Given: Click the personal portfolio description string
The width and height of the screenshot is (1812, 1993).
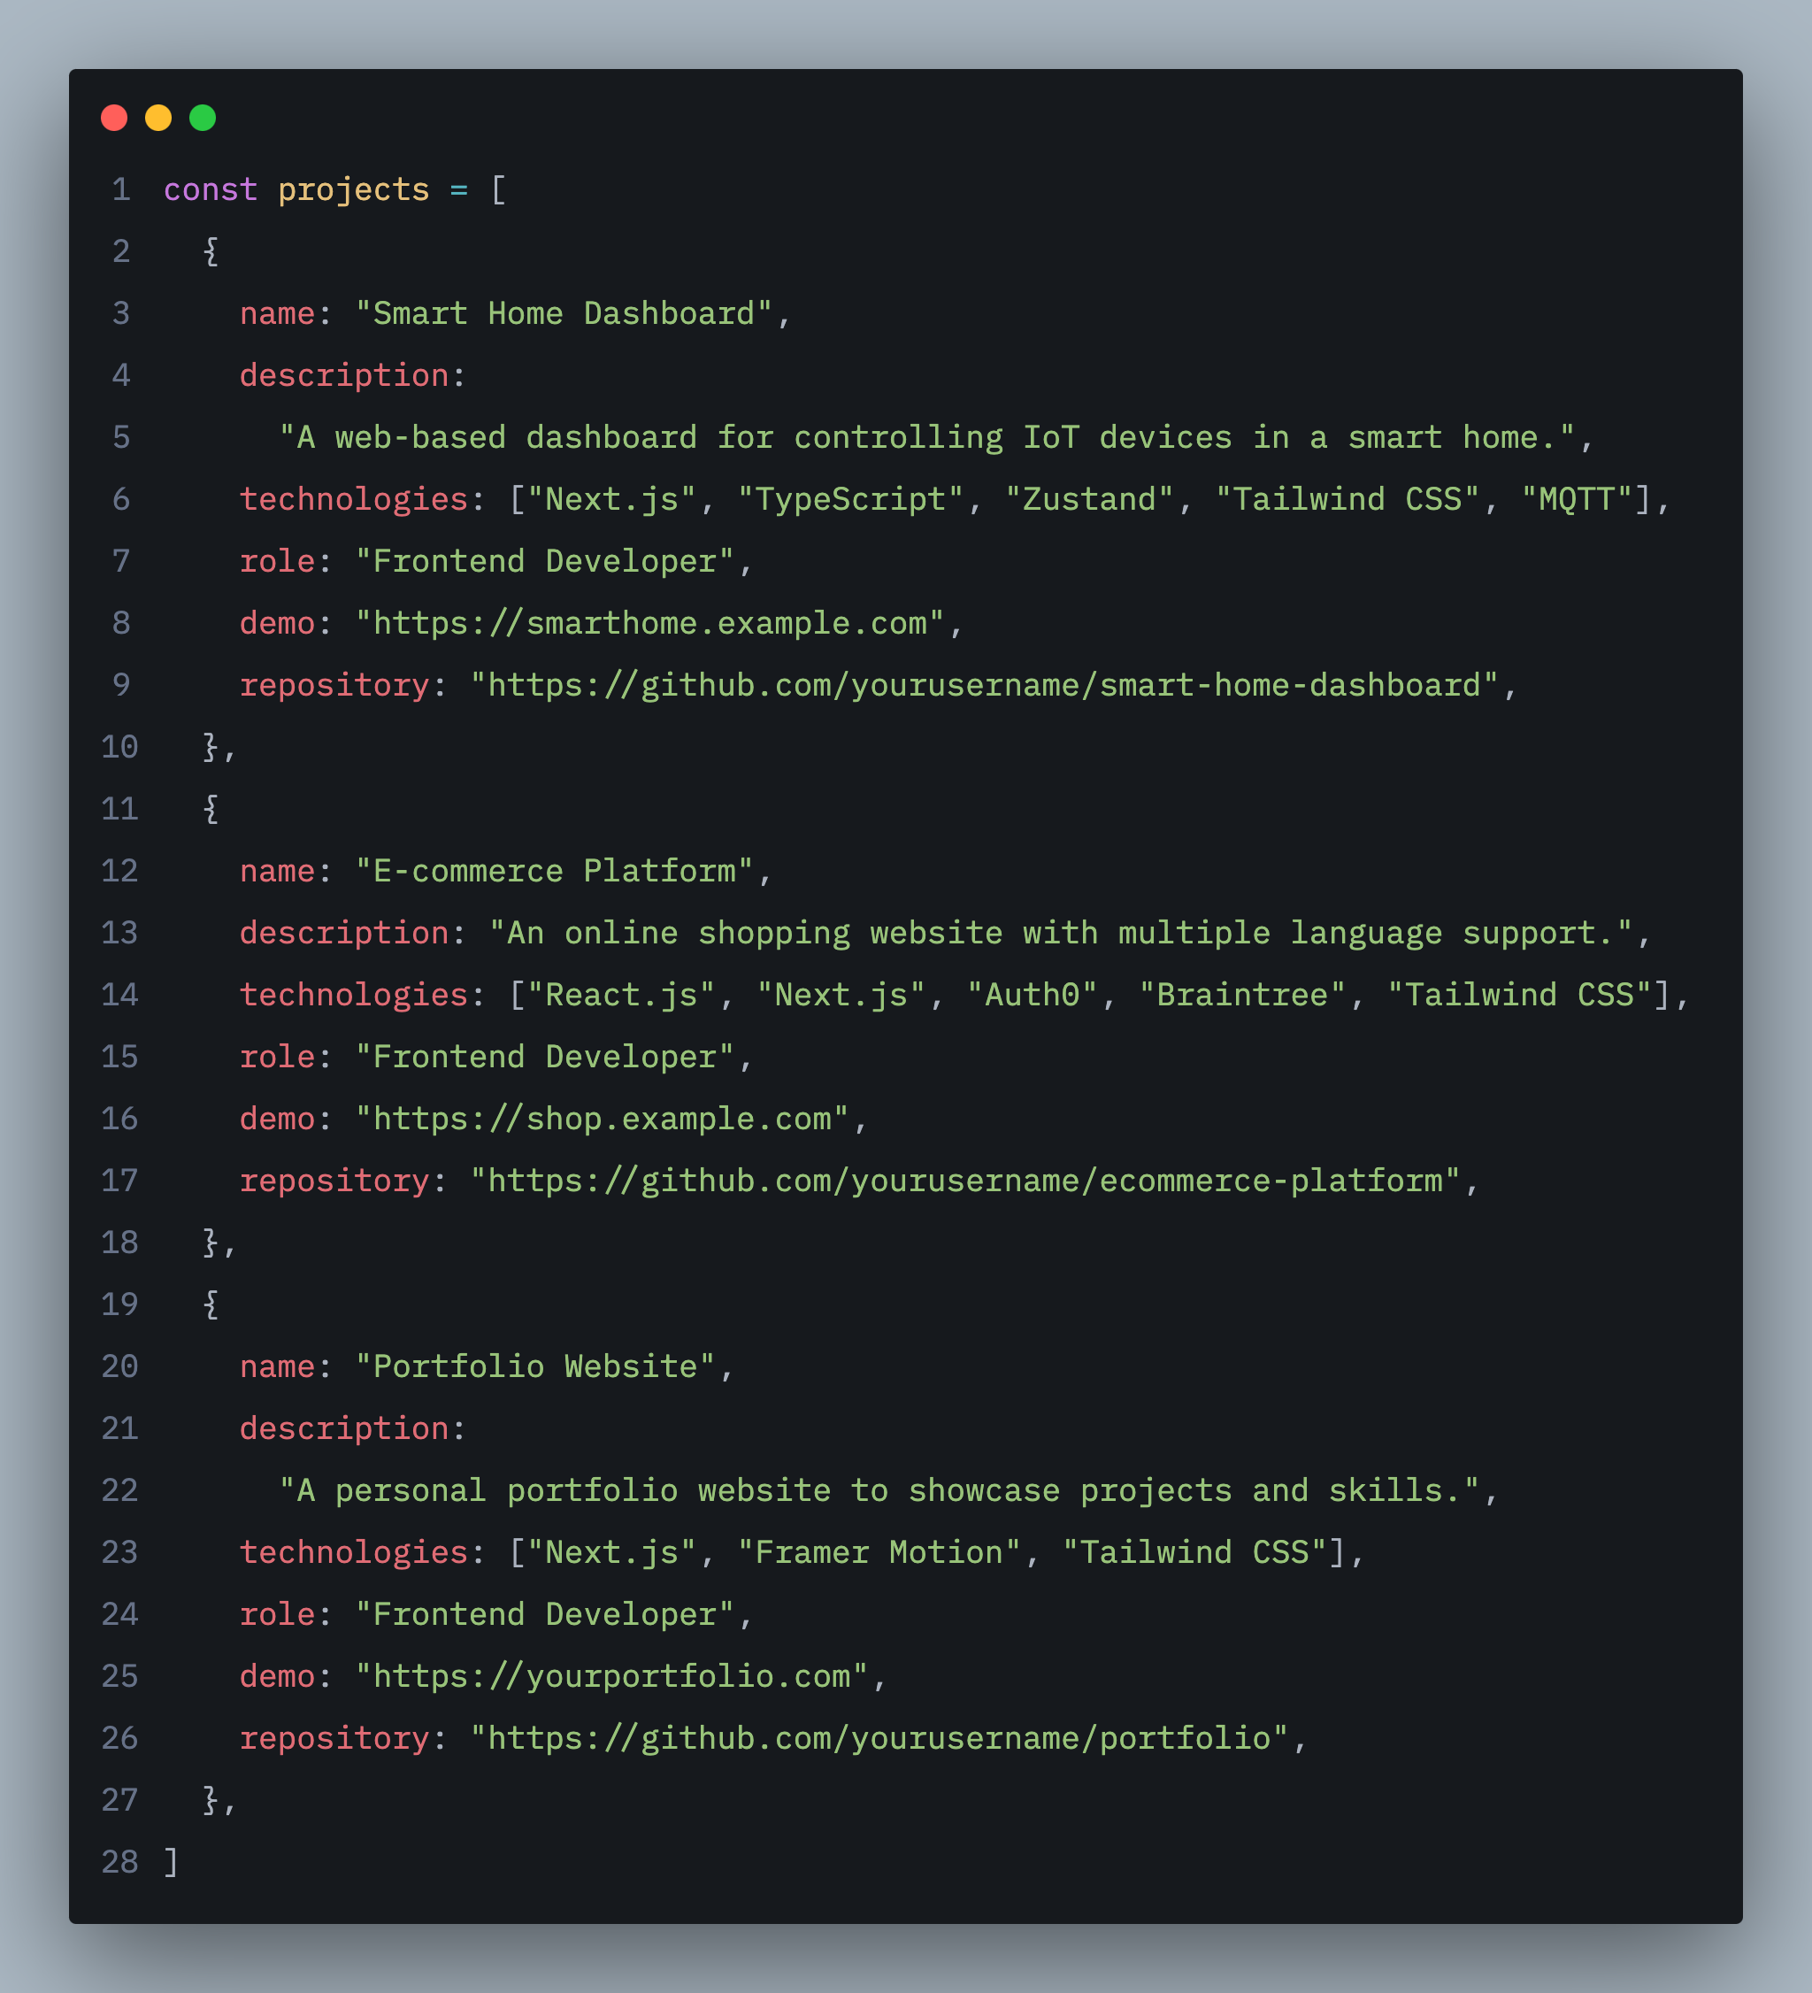Looking at the screenshot, I should [x=879, y=1491].
